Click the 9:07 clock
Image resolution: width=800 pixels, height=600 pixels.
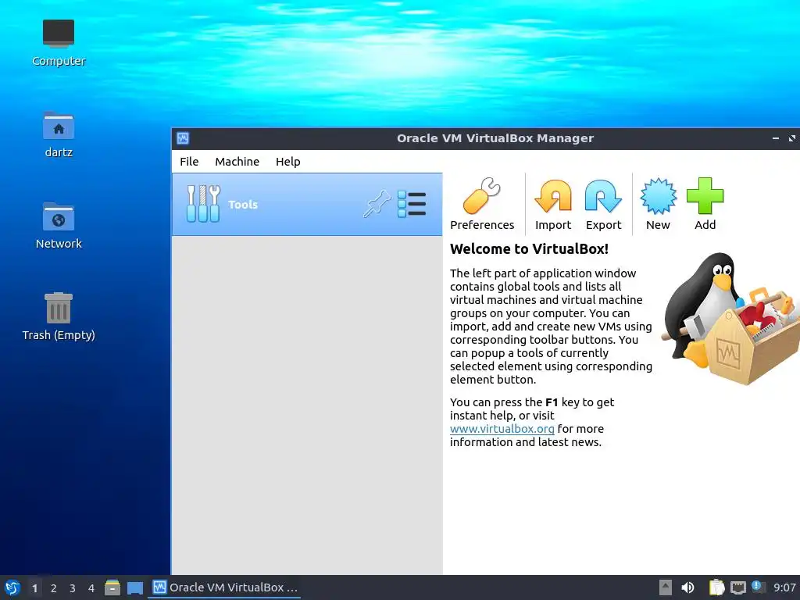(784, 587)
